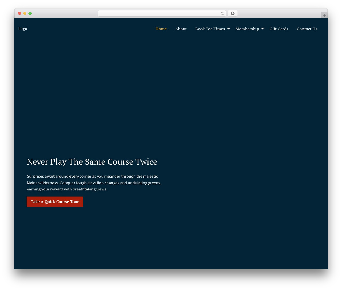Screen dimensions: 342x290
Task: Select the Book Tee Times menu label
Action: [210, 29]
